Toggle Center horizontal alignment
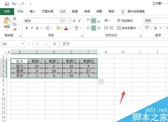168x122 pixels. [93, 28]
